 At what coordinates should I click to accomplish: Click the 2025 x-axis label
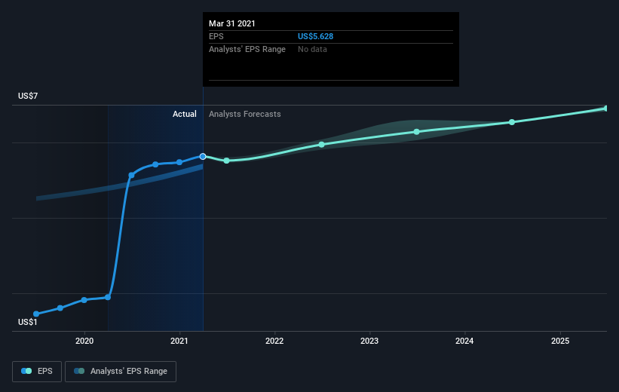click(x=559, y=341)
